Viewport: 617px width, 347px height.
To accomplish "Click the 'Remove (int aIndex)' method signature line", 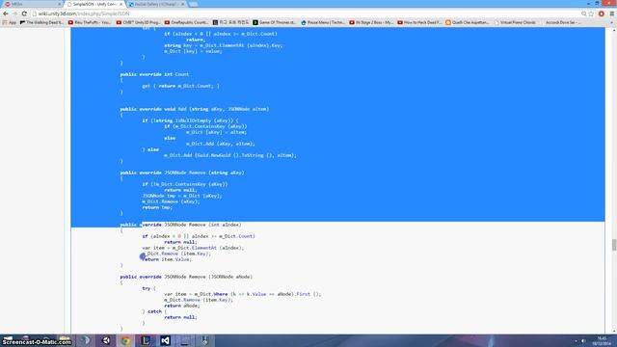I will 180,225.
